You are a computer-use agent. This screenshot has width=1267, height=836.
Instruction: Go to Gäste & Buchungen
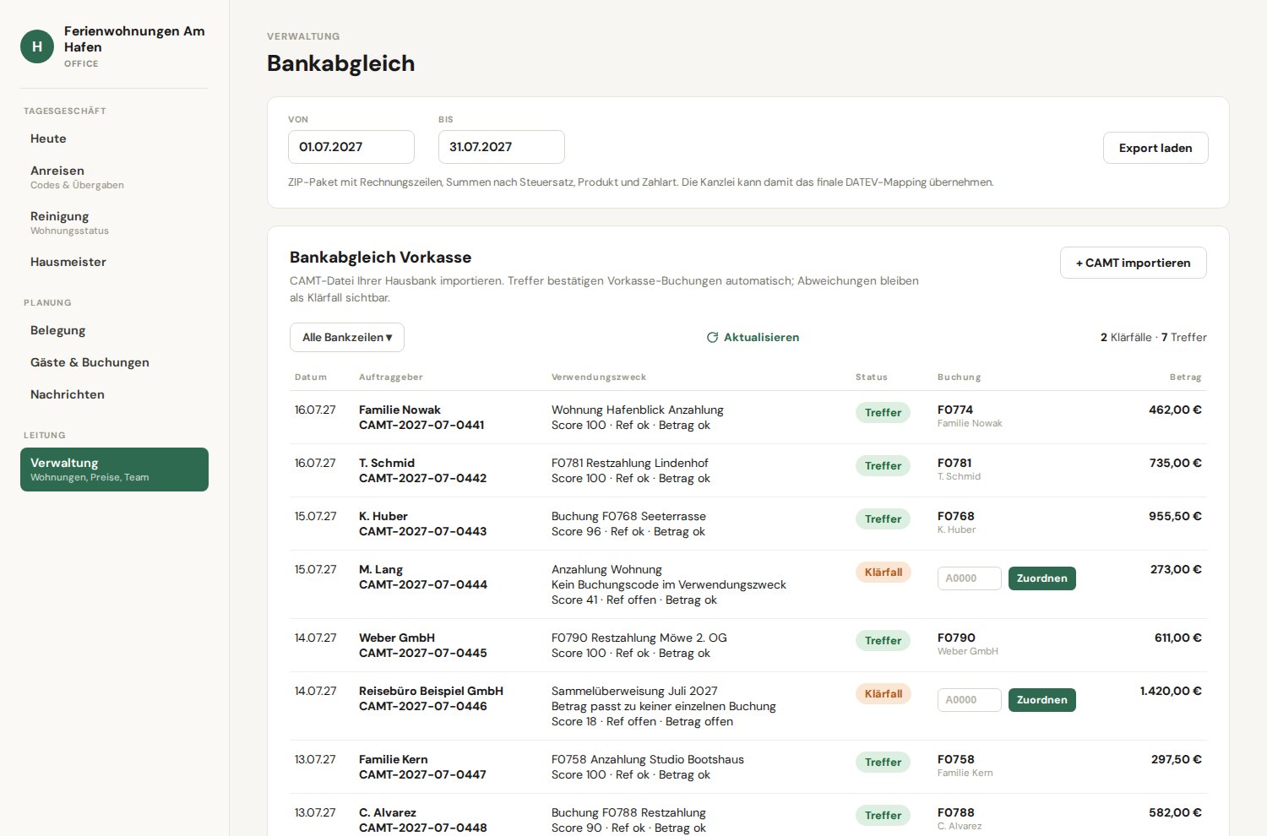coord(114,362)
